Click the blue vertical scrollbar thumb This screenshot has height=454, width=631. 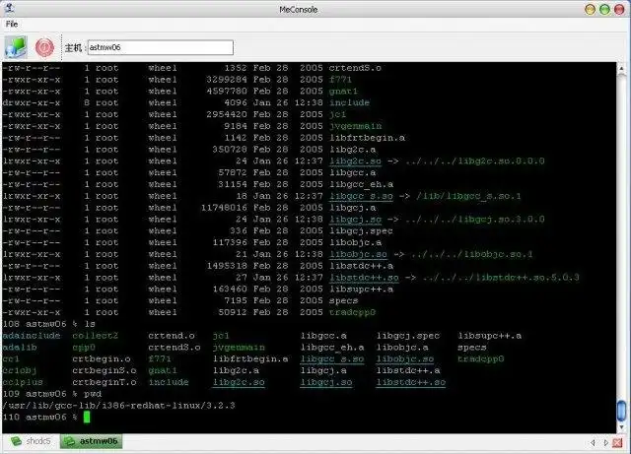622,410
